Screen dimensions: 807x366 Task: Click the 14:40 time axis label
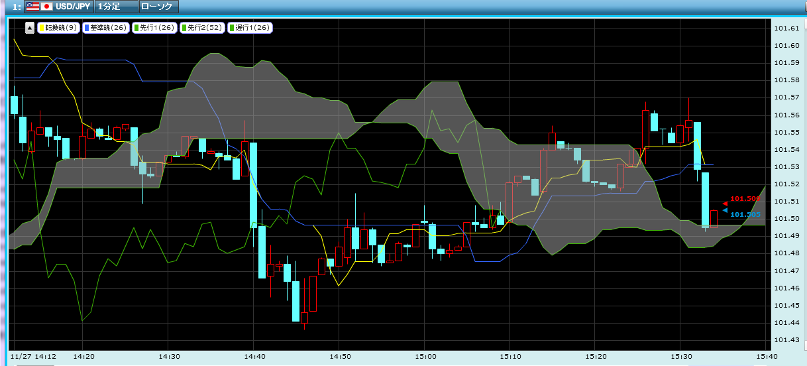coord(255,356)
